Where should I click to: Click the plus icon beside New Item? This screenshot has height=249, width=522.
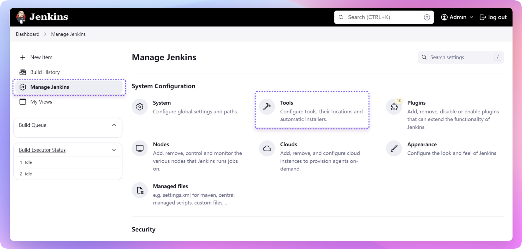[x=23, y=57]
